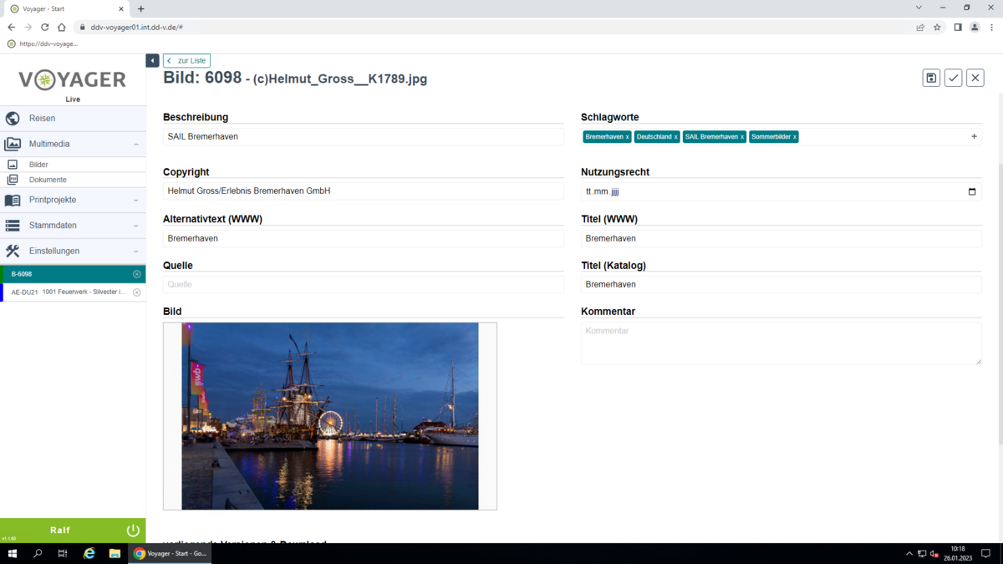1003x564 pixels.
Task: Expand the Einstellungen menu
Action: tap(73, 251)
